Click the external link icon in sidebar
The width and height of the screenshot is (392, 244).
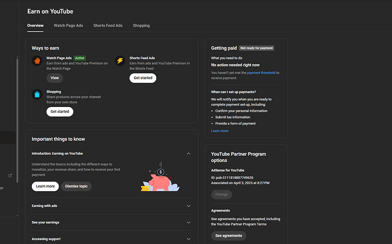10,175
